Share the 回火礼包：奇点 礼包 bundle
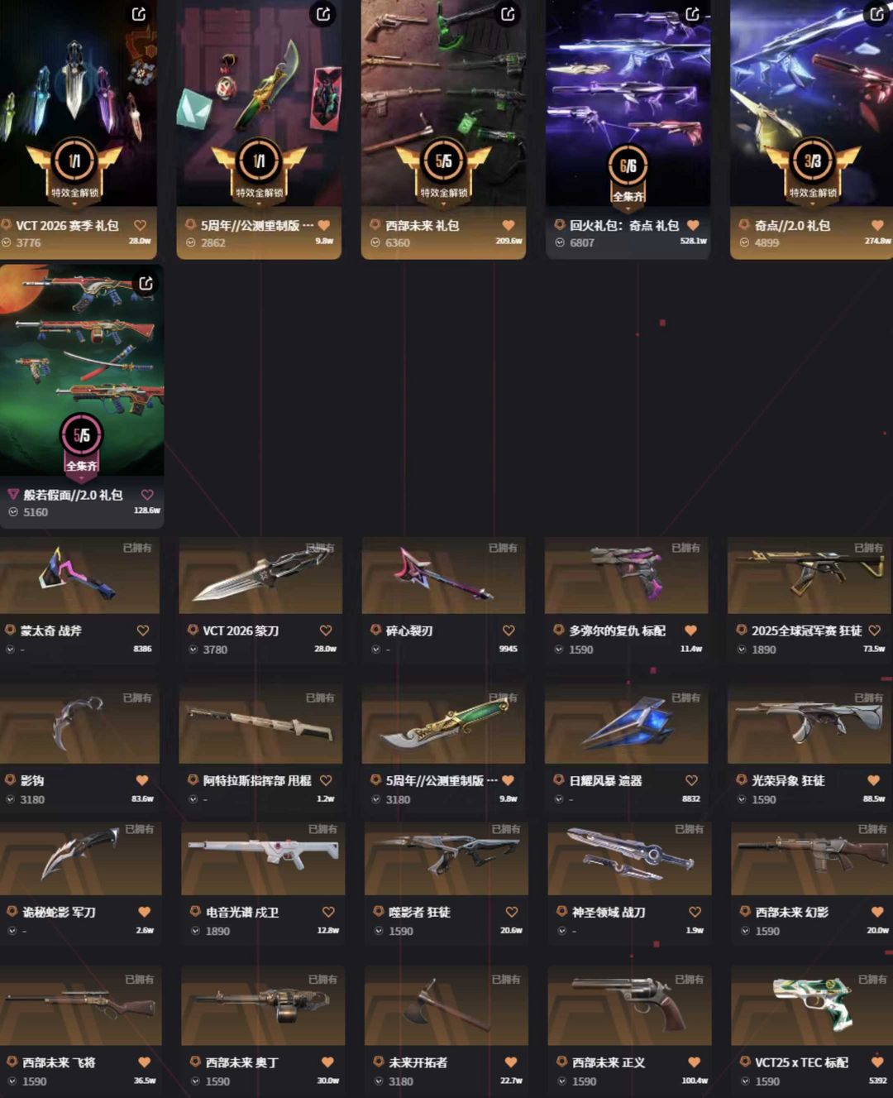This screenshot has width=893, height=1098. point(692,14)
